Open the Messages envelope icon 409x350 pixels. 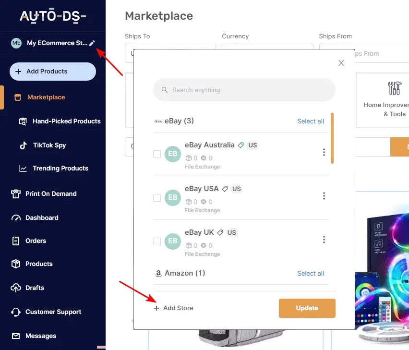click(x=16, y=336)
